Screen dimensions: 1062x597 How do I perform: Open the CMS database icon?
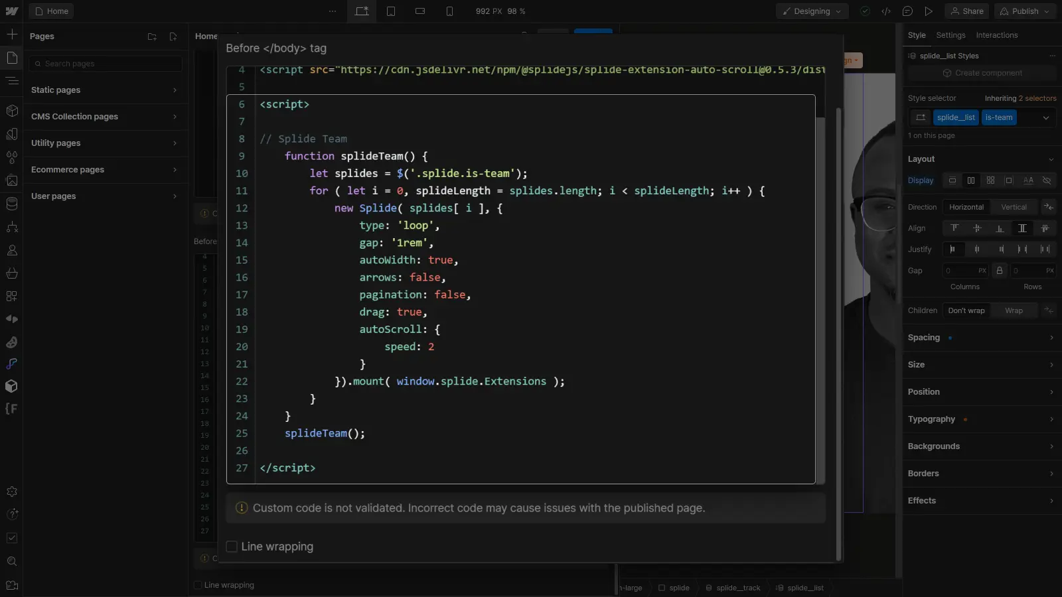[x=12, y=204]
